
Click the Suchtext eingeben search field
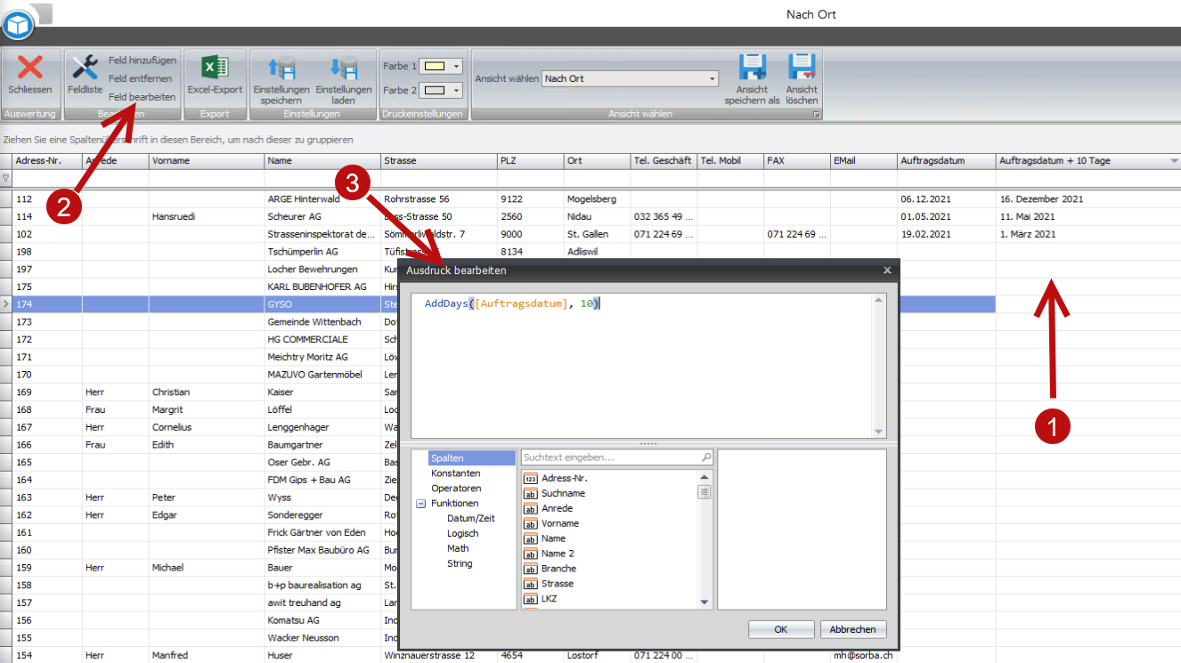(x=611, y=457)
